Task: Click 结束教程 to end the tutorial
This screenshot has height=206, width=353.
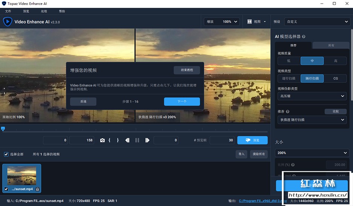Action: pos(187,70)
